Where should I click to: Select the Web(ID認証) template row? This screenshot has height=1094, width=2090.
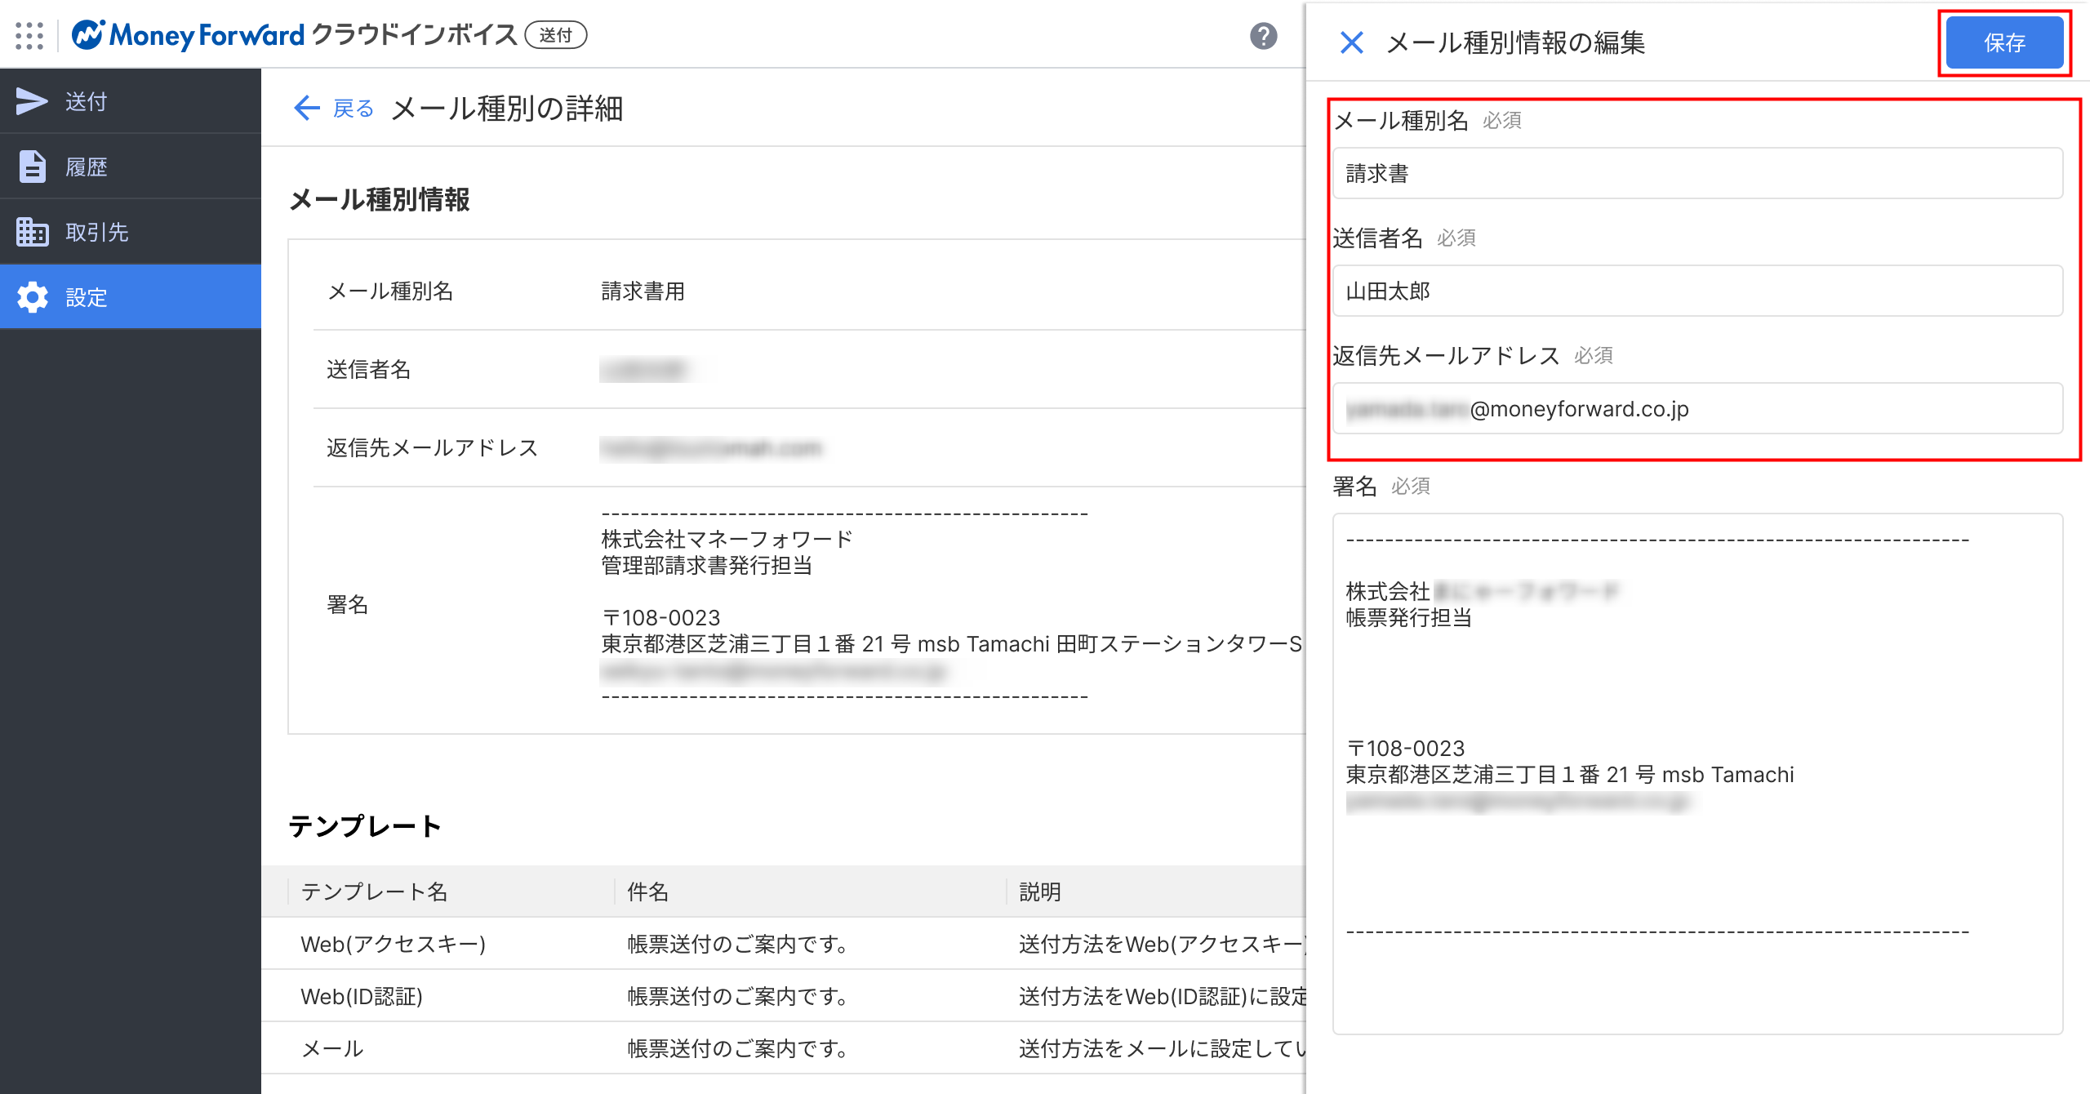tap(362, 996)
